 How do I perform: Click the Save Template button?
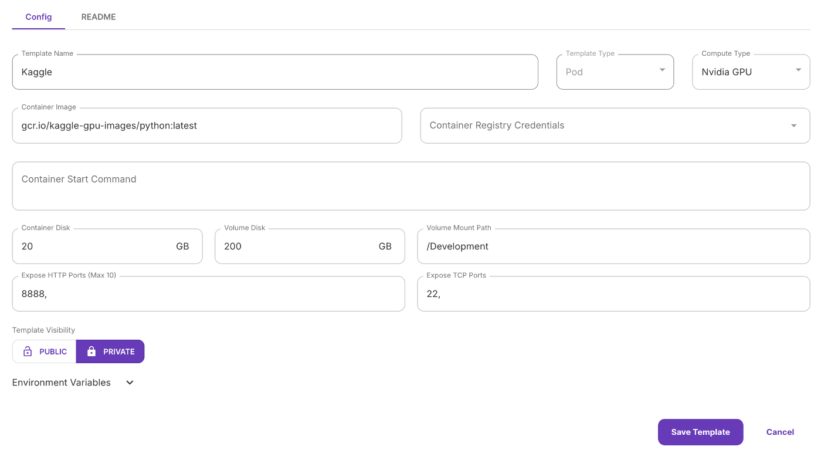click(700, 432)
